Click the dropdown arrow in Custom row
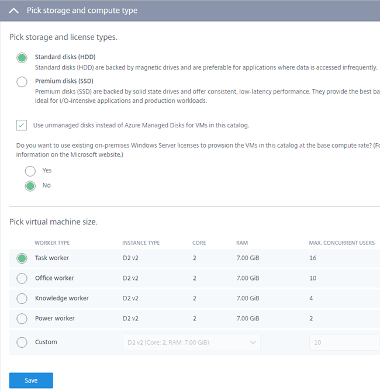The image size is (380, 391). point(253,342)
